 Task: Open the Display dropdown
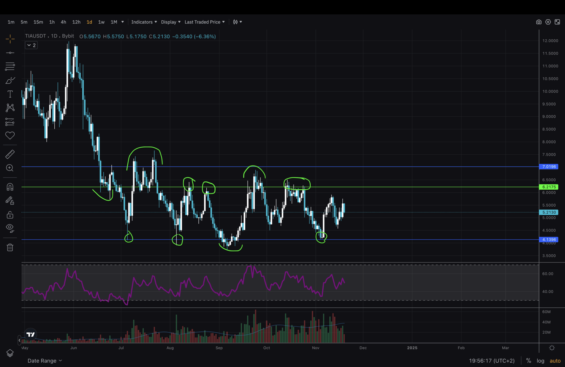(x=171, y=22)
